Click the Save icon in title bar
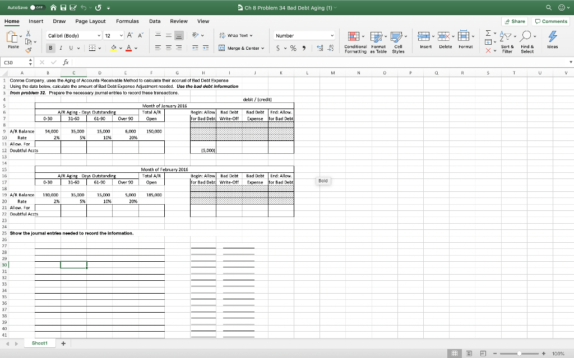This screenshot has width=574, height=358. pos(63,8)
